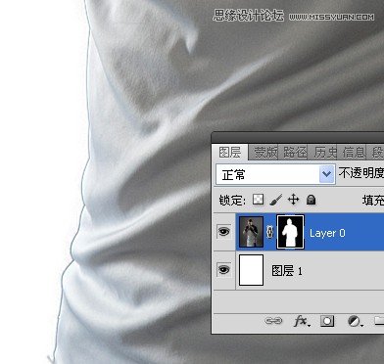This screenshot has height=364, width=384.
Task: Switch to the 图层 tab
Action: click(229, 153)
